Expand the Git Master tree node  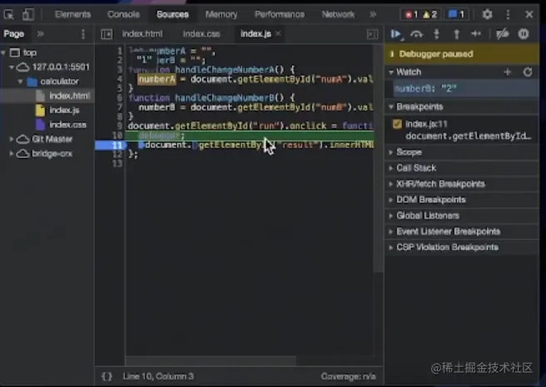(x=12, y=139)
